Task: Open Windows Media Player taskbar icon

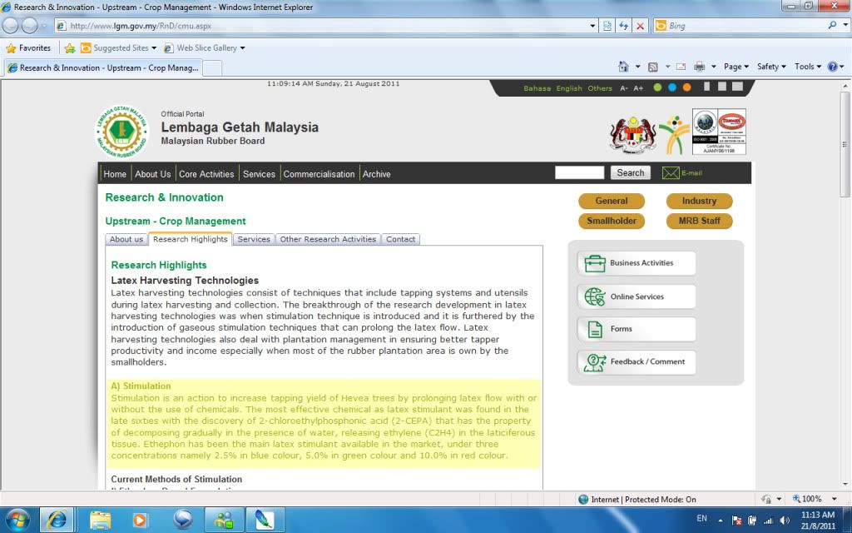Action: [140, 520]
